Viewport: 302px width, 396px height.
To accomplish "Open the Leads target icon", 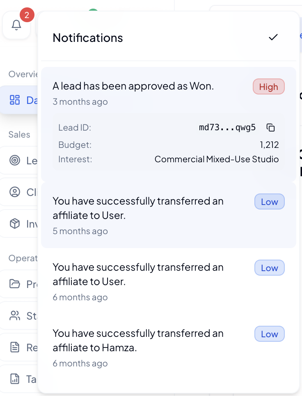I will 15,161.
